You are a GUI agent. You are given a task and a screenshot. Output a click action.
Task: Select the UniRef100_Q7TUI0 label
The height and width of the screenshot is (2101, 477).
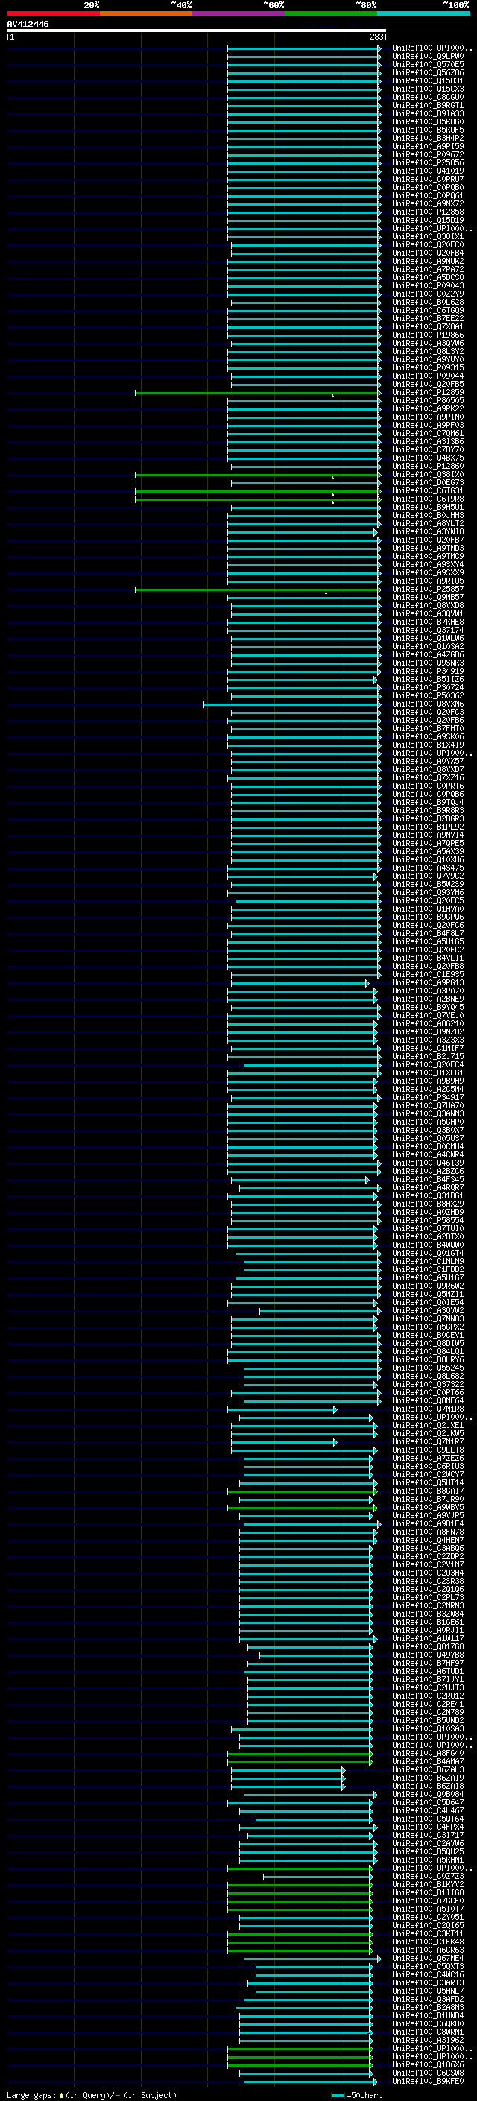pyautogui.click(x=428, y=1228)
